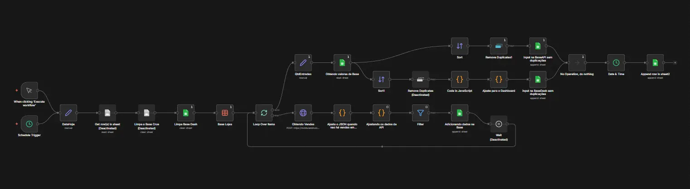
Task: Select the Sort1 node
Action: tap(381, 79)
